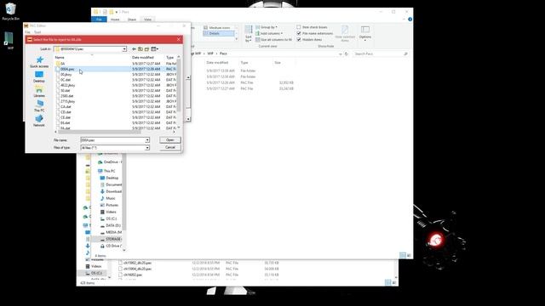The height and width of the screenshot is (306, 545).
Task: Go back using the dialog's back arrow icon
Action: pos(135,49)
